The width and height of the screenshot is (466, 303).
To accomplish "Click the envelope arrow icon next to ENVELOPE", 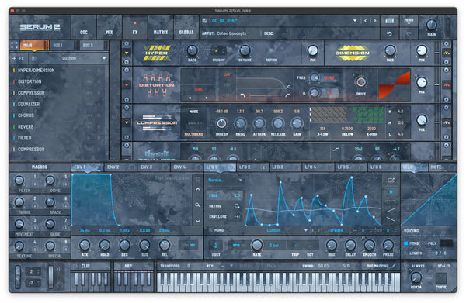I will click(238, 217).
